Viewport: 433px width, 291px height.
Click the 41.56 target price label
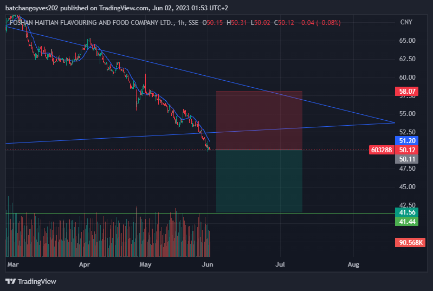407,212
